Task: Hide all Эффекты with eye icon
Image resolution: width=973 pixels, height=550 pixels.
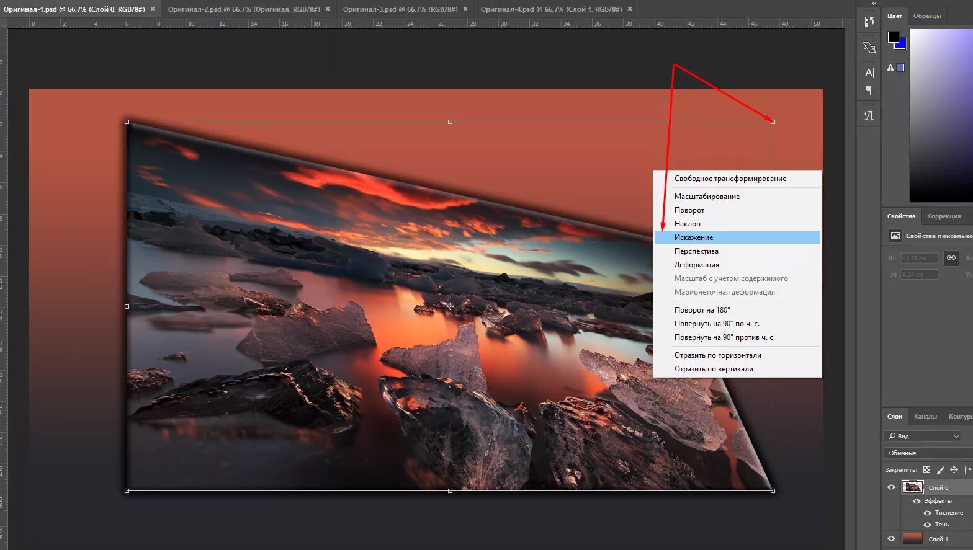Action: (x=917, y=501)
